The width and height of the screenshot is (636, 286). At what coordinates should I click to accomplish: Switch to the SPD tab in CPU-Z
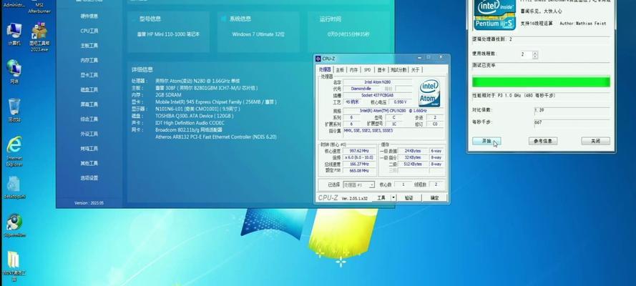pos(367,69)
